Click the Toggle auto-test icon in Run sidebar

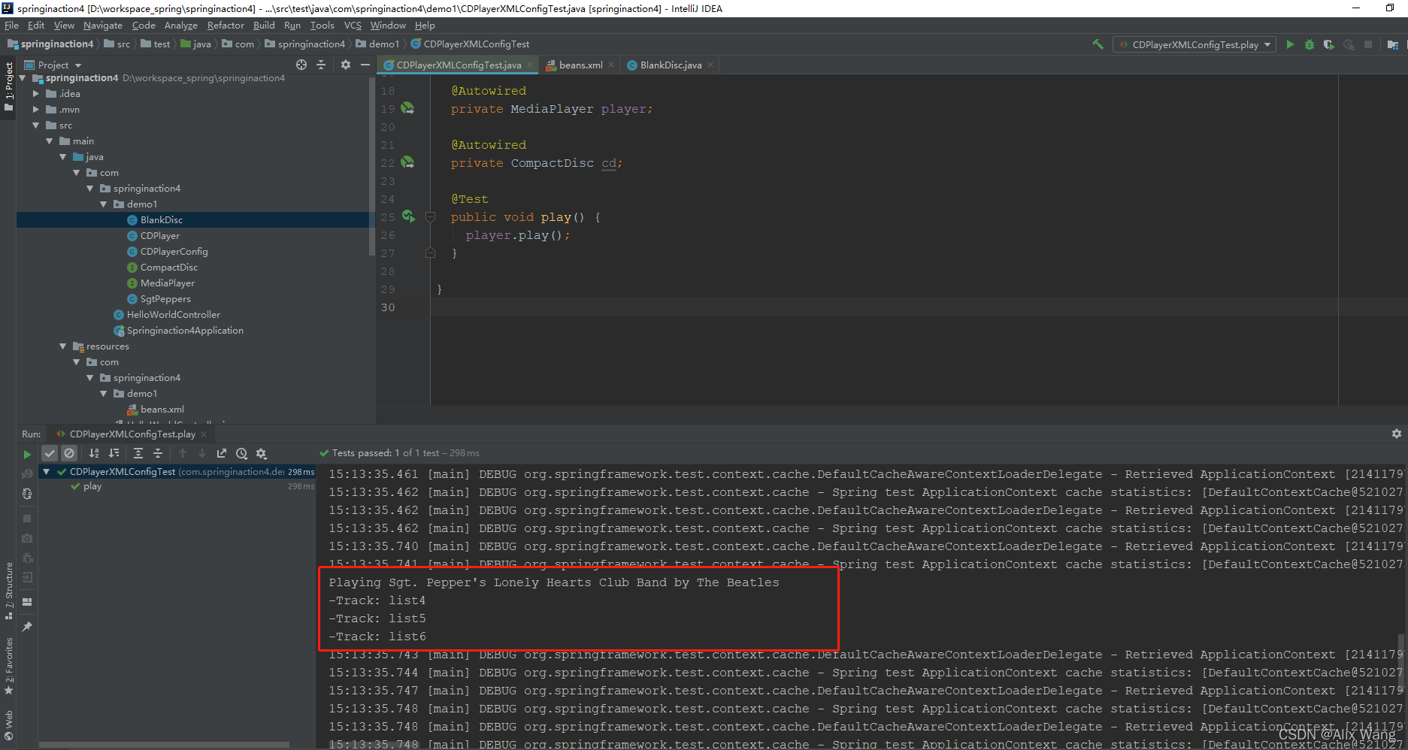click(27, 494)
